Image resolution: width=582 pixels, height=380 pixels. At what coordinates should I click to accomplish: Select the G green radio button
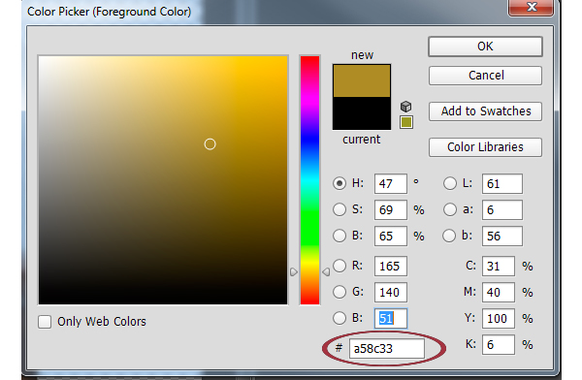tap(339, 292)
